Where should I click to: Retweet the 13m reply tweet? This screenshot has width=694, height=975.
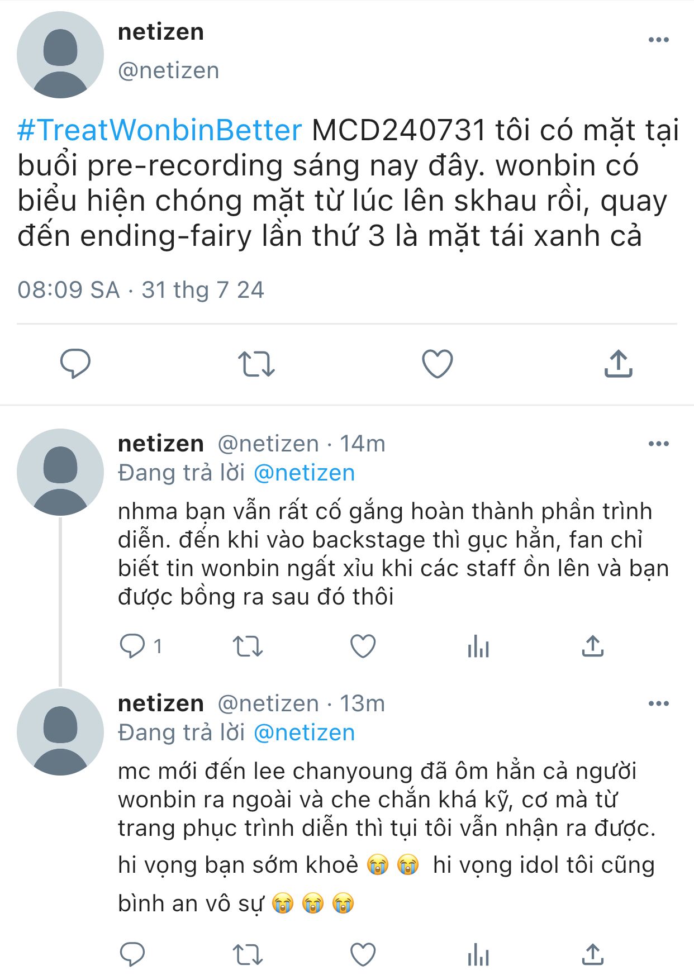248,954
